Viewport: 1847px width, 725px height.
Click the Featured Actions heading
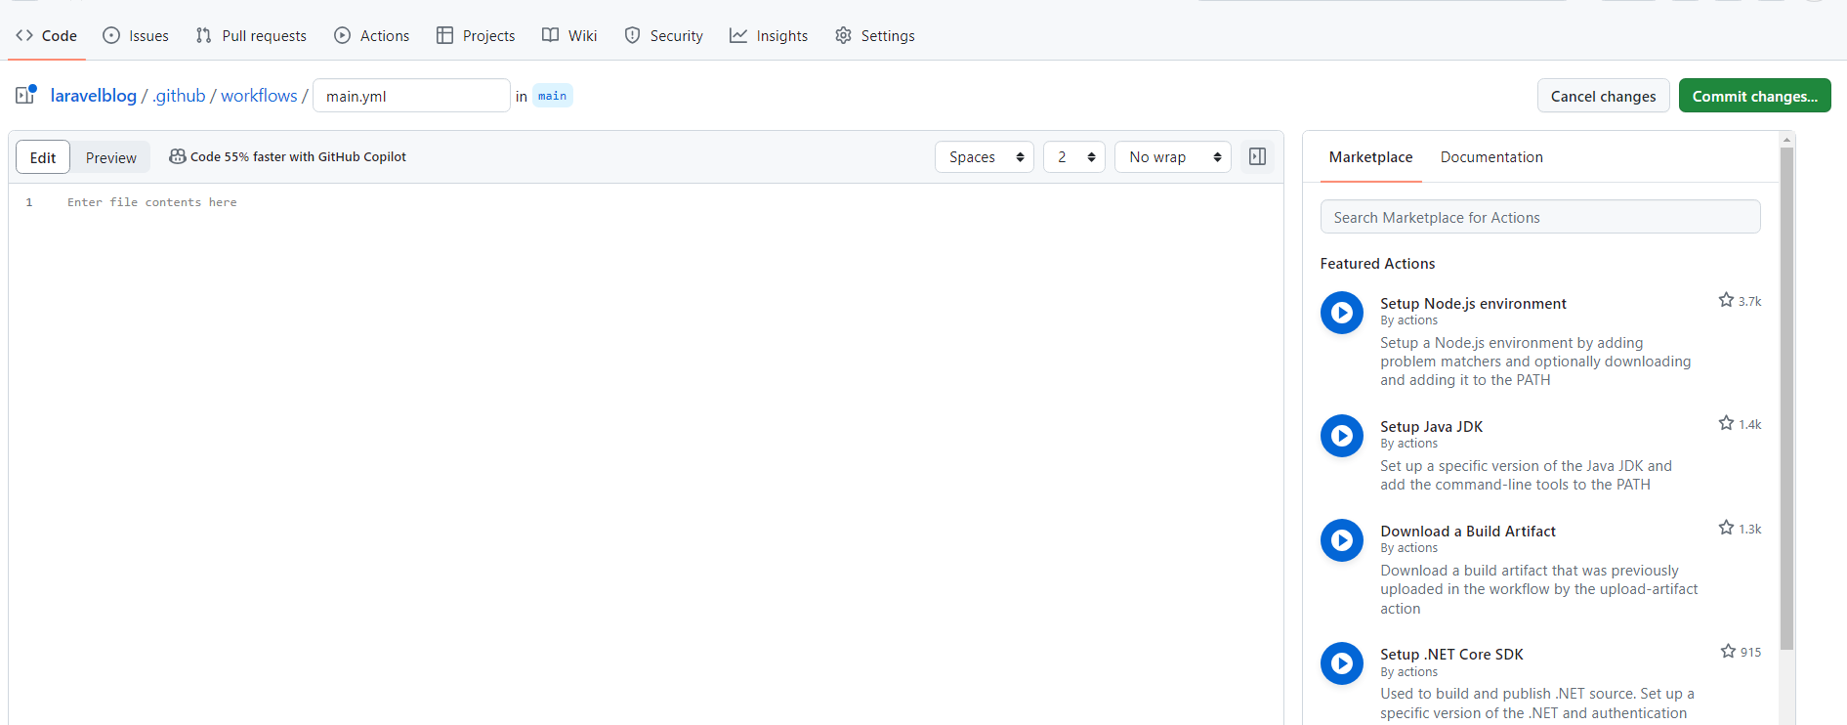(1377, 264)
